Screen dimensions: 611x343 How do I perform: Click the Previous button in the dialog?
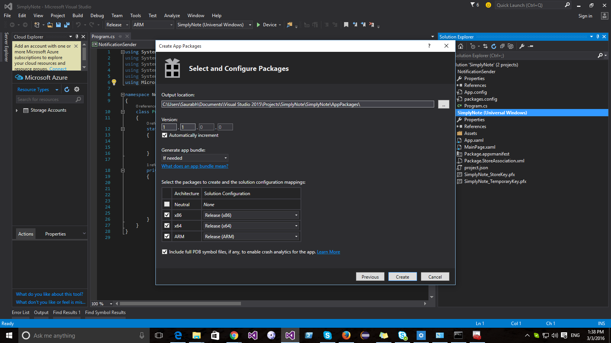[370, 276]
